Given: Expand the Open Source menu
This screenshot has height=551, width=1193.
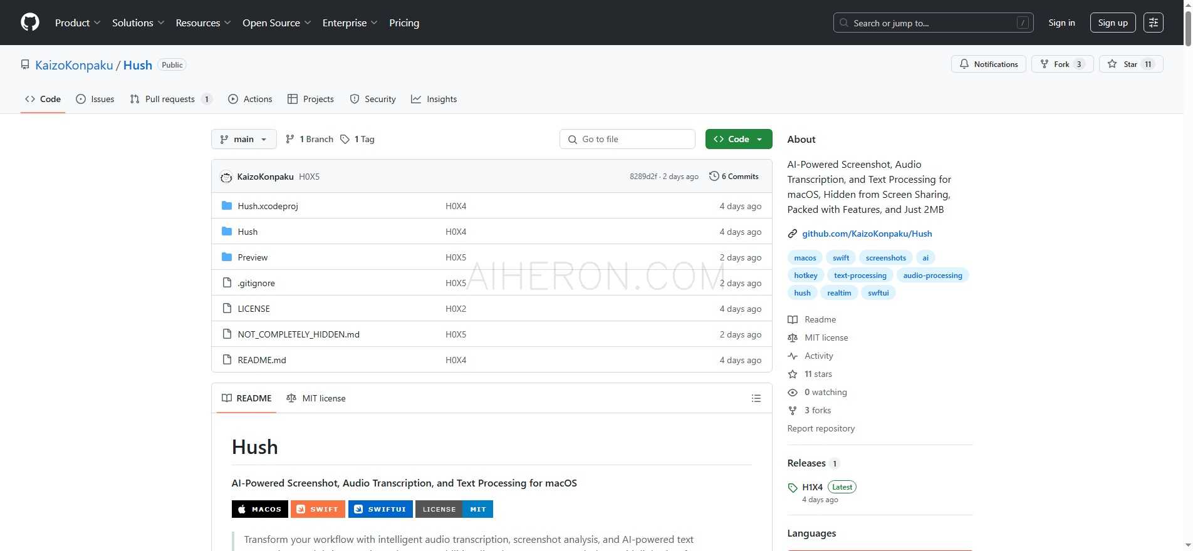Looking at the screenshot, I should point(276,23).
